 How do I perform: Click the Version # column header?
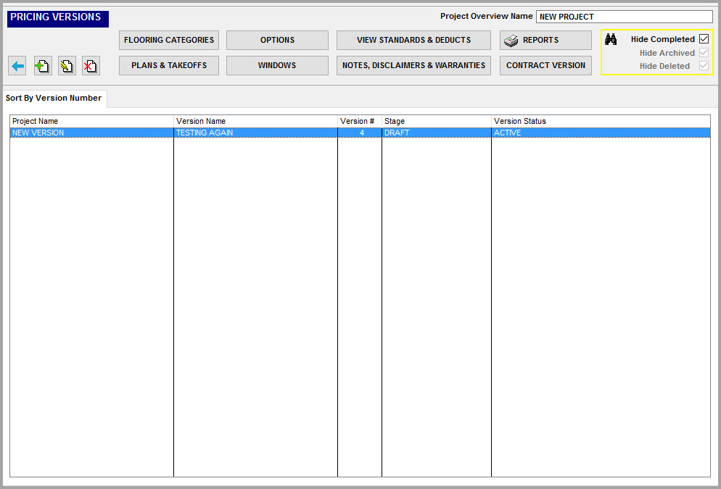[360, 121]
